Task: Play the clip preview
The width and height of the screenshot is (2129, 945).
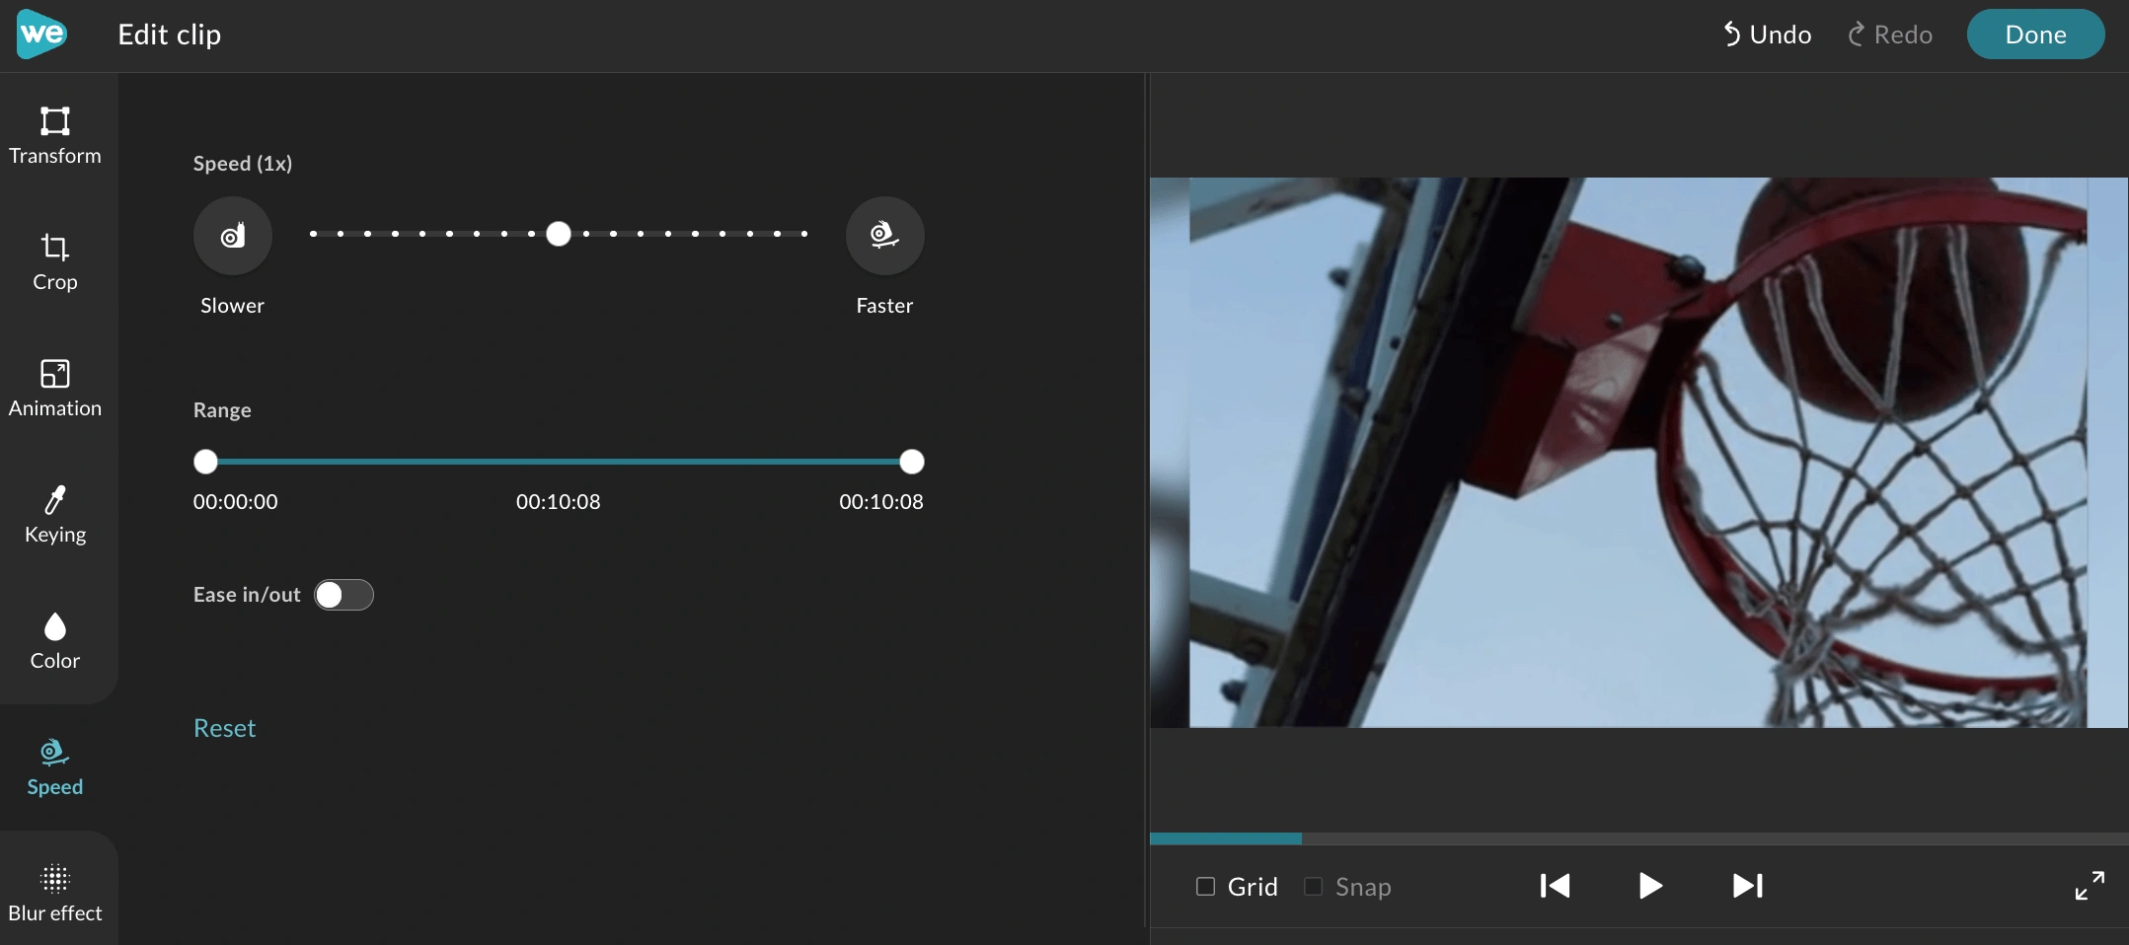Action: pyautogui.click(x=1650, y=886)
